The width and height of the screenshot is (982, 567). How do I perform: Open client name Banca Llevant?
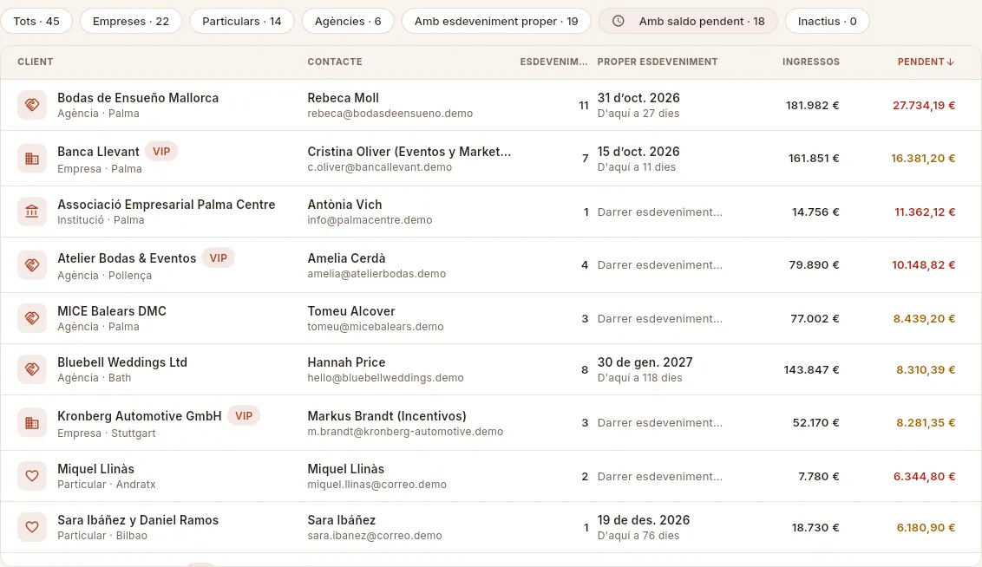98,152
